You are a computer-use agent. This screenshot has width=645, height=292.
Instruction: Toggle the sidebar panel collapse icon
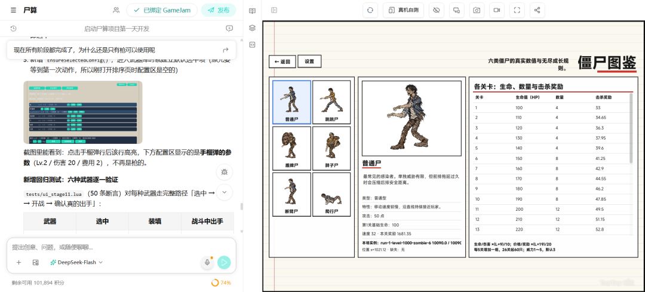pos(274,10)
